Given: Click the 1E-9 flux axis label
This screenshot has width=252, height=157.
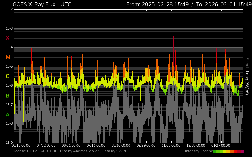Looking at the screenshot, I should tap(9, 143).
